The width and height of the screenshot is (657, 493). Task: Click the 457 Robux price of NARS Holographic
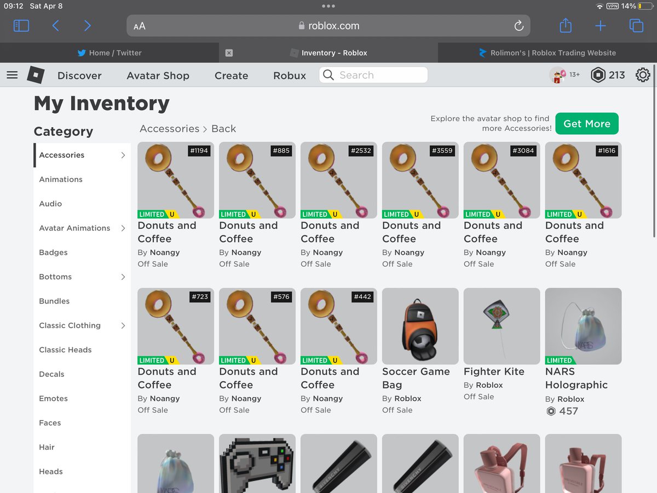coord(569,411)
